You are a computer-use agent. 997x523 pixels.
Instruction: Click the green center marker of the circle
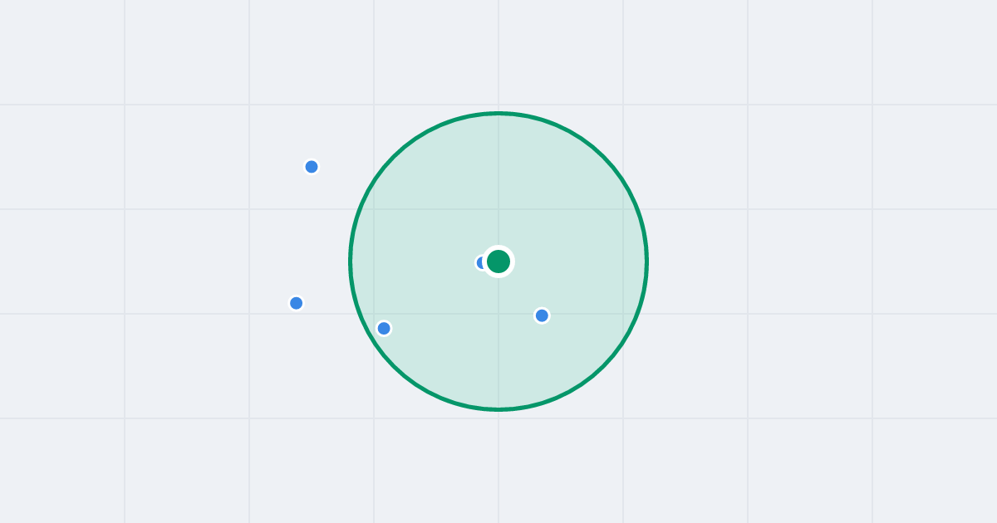pos(498,261)
